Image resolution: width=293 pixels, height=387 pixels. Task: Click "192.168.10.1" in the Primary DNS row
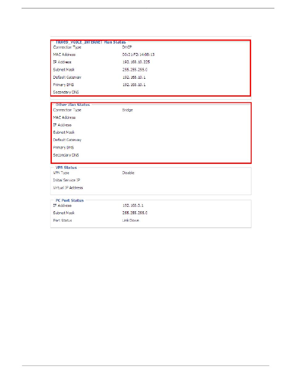[134, 85]
